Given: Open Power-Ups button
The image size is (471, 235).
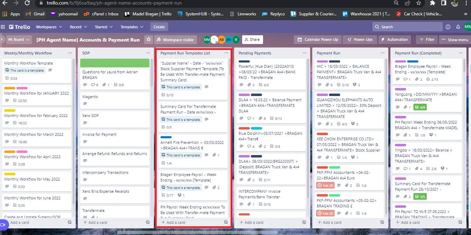Looking at the screenshot, I should point(360,39).
